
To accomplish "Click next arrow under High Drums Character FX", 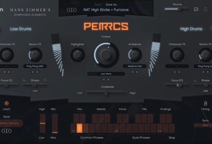I will (x=179, y=72).
